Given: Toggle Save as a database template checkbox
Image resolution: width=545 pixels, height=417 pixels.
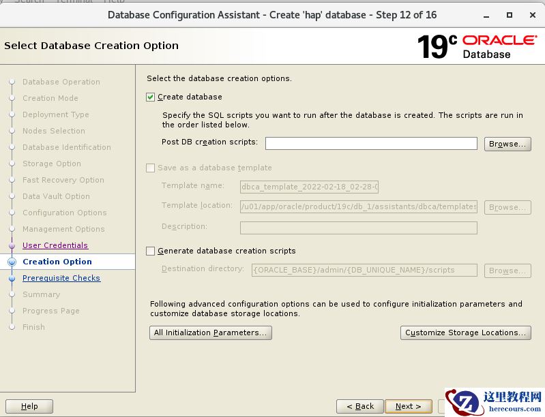Looking at the screenshot, I should tap(150, 168).
